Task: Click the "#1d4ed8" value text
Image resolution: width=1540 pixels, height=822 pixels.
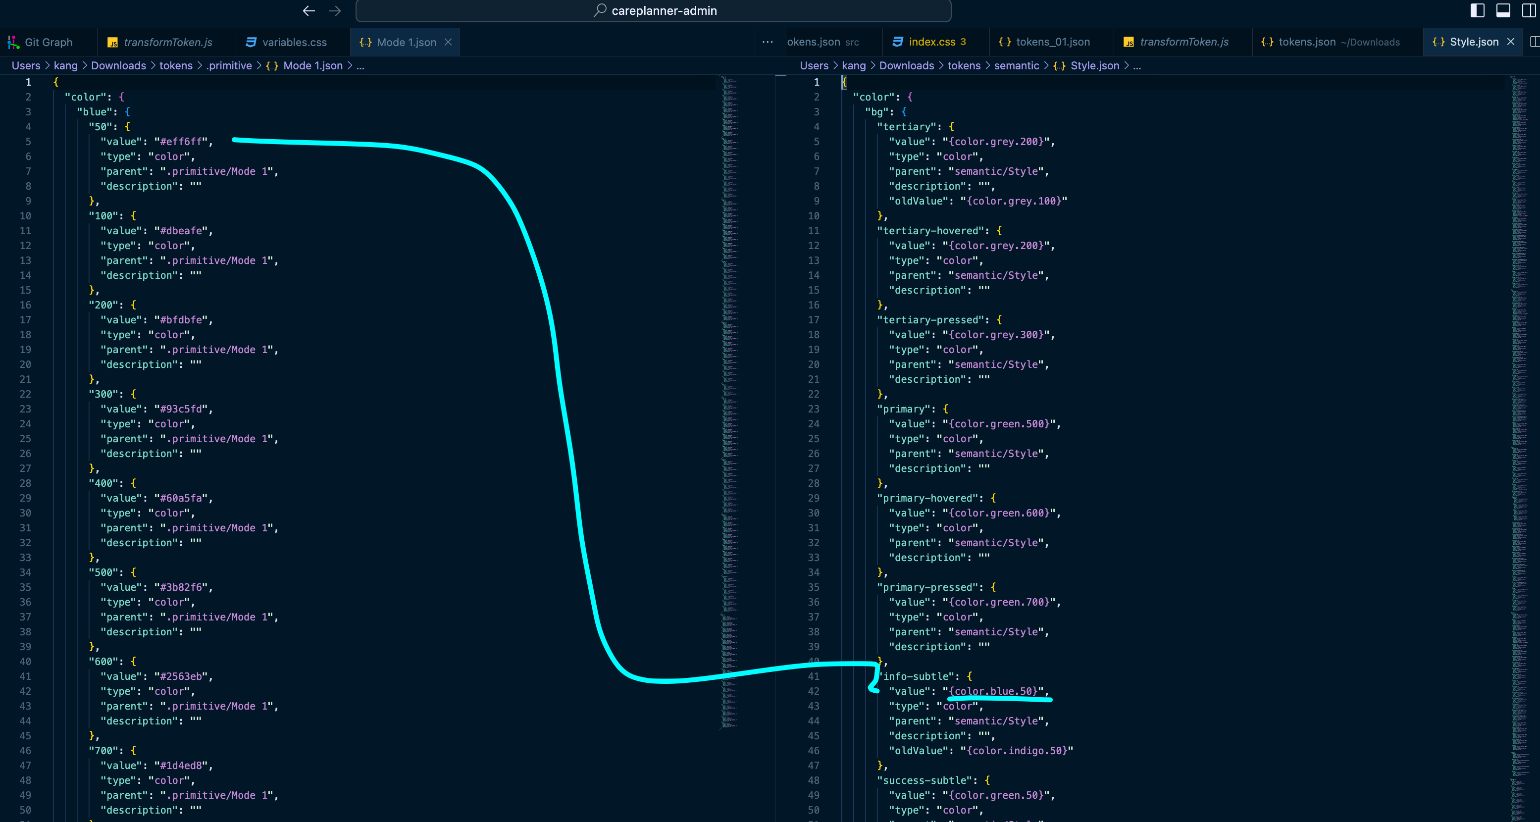Action: click(x=181, y=765)
